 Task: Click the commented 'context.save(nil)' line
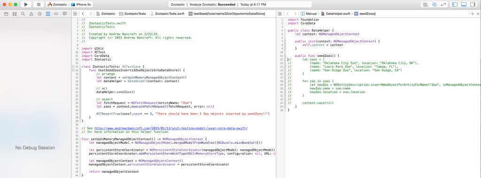(x=318, y=103)
